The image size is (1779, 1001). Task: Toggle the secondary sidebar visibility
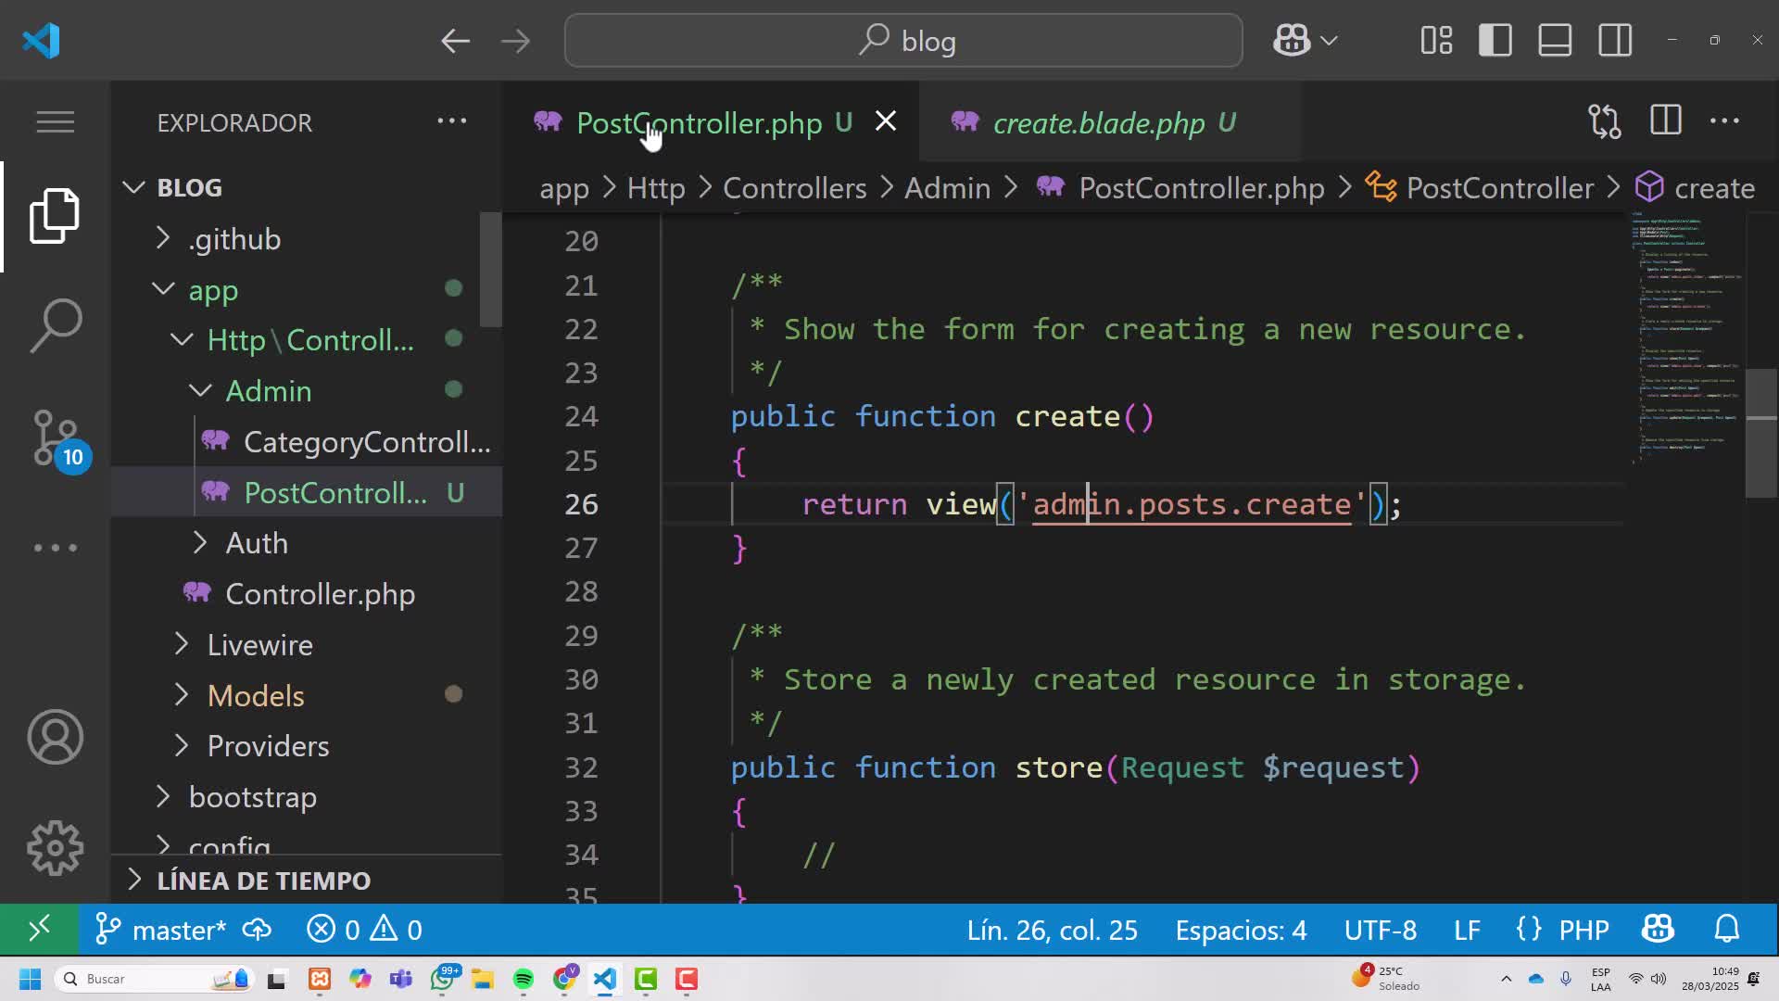pos(1615,40)
